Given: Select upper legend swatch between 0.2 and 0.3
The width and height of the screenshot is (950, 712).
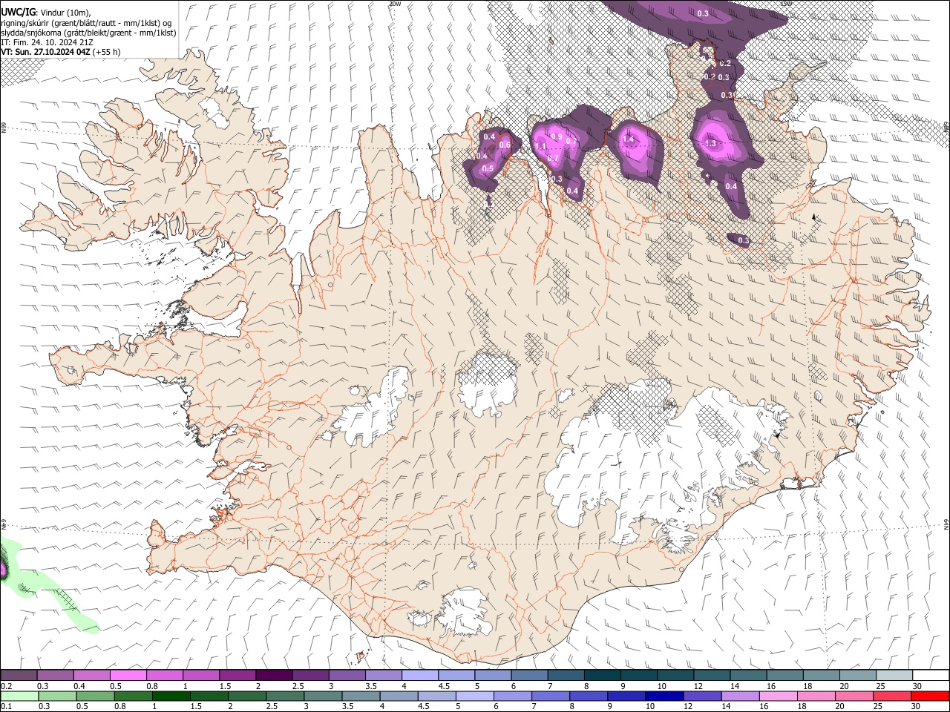Looking at the screenshot, I should pyautogui.click(x=19, y=676).
